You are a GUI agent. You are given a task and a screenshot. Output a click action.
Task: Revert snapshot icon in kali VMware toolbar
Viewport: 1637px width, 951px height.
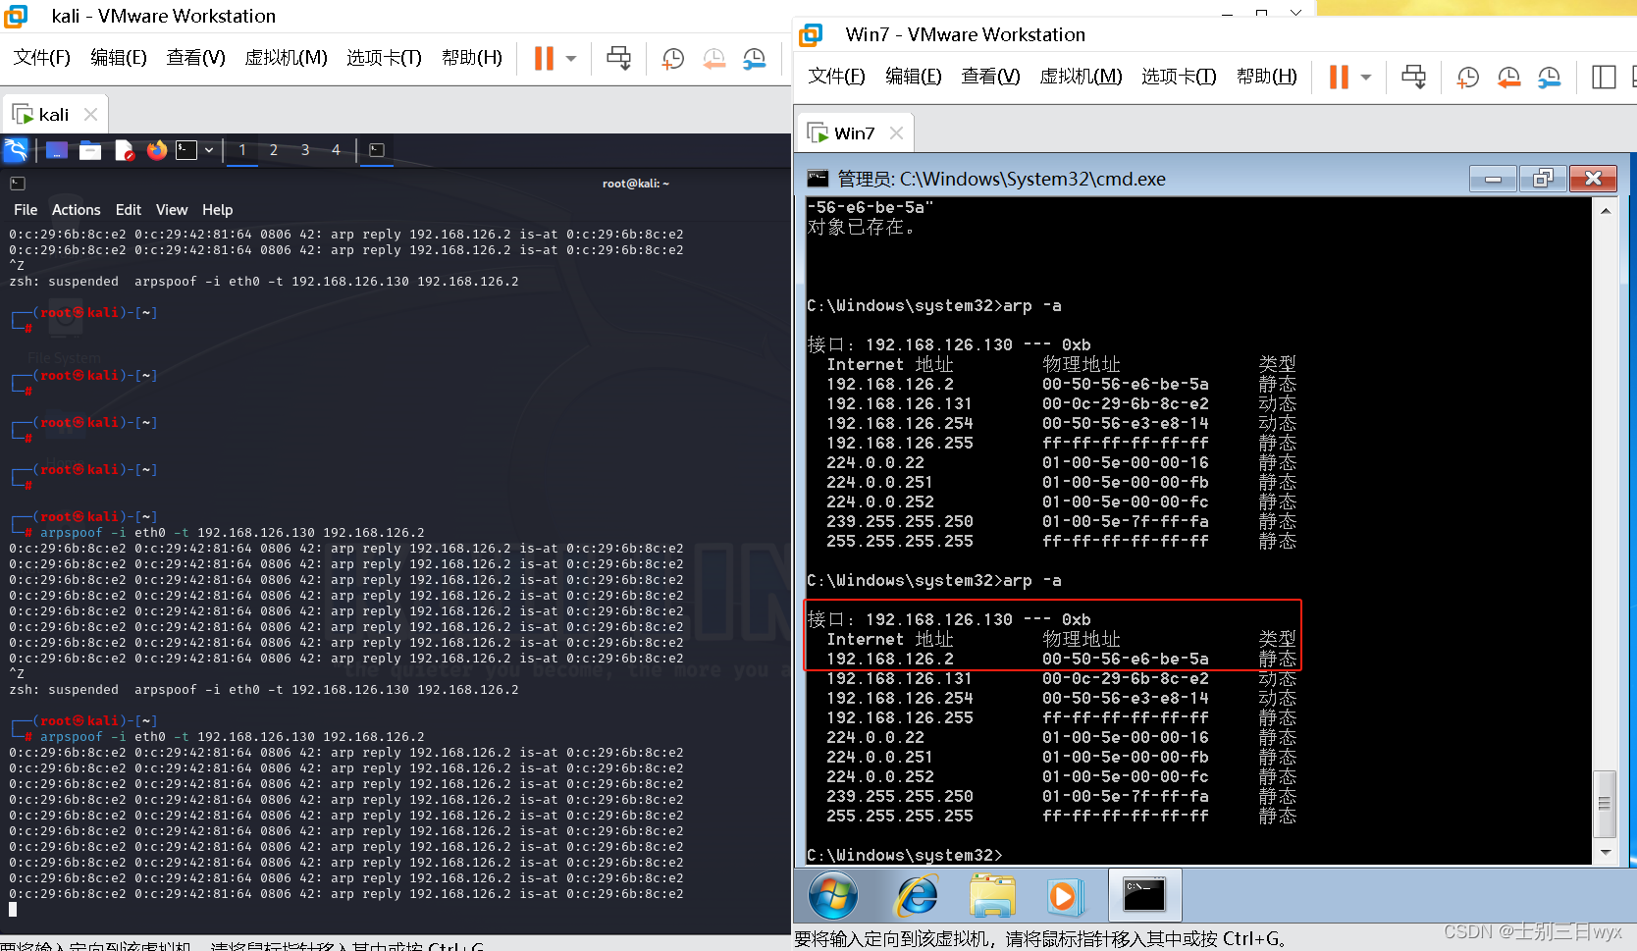[713, 59]
